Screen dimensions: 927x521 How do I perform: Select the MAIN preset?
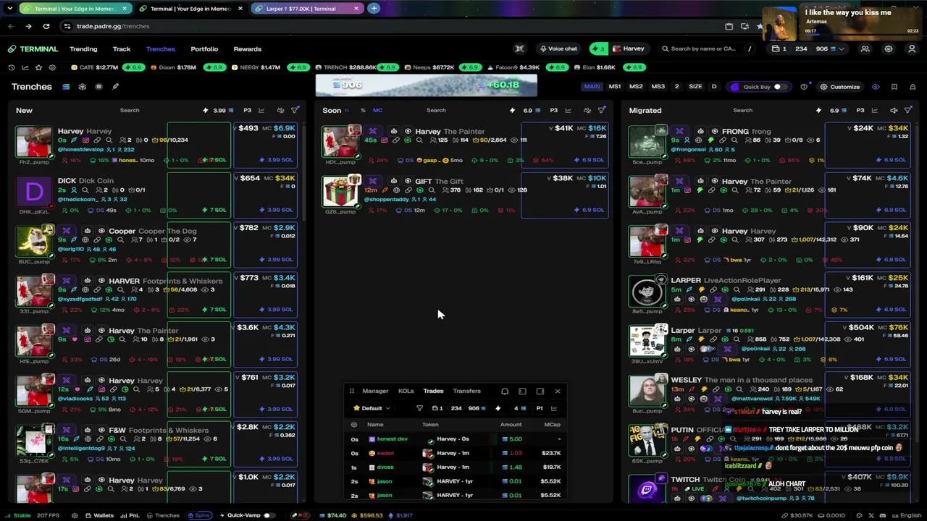click(x=592, y=87)
